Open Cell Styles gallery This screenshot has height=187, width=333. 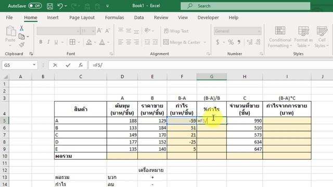click(322, 37)
